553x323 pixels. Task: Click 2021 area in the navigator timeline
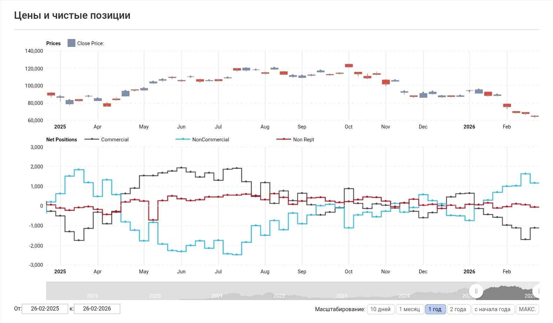click(217, 296)
